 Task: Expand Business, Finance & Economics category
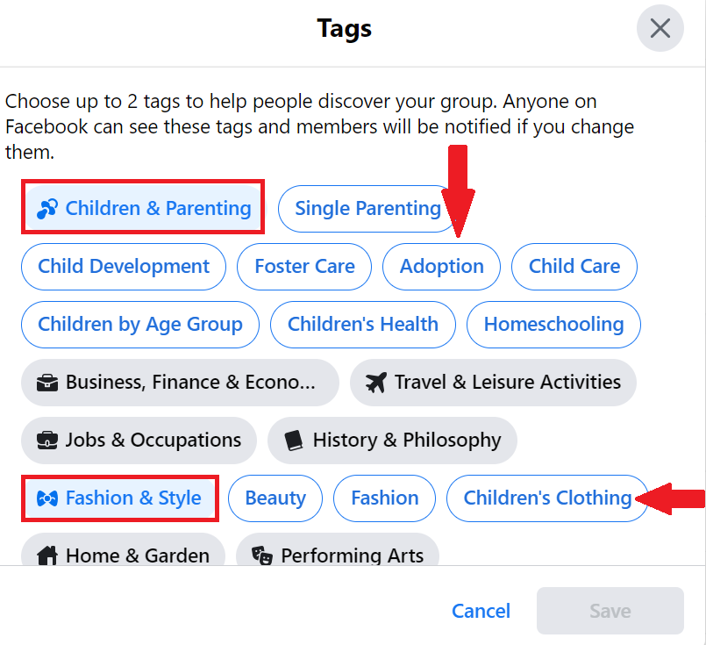pyautogui.click(x=180, y=383)
